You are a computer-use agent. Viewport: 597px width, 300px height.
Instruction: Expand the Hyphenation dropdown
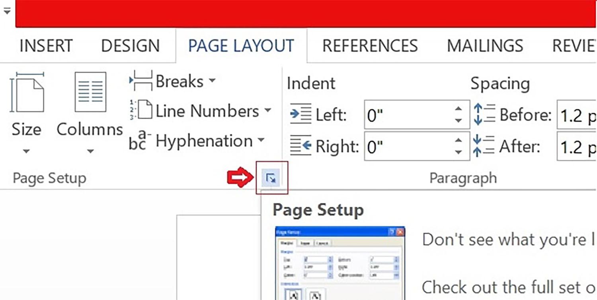[x=261, y=140]
